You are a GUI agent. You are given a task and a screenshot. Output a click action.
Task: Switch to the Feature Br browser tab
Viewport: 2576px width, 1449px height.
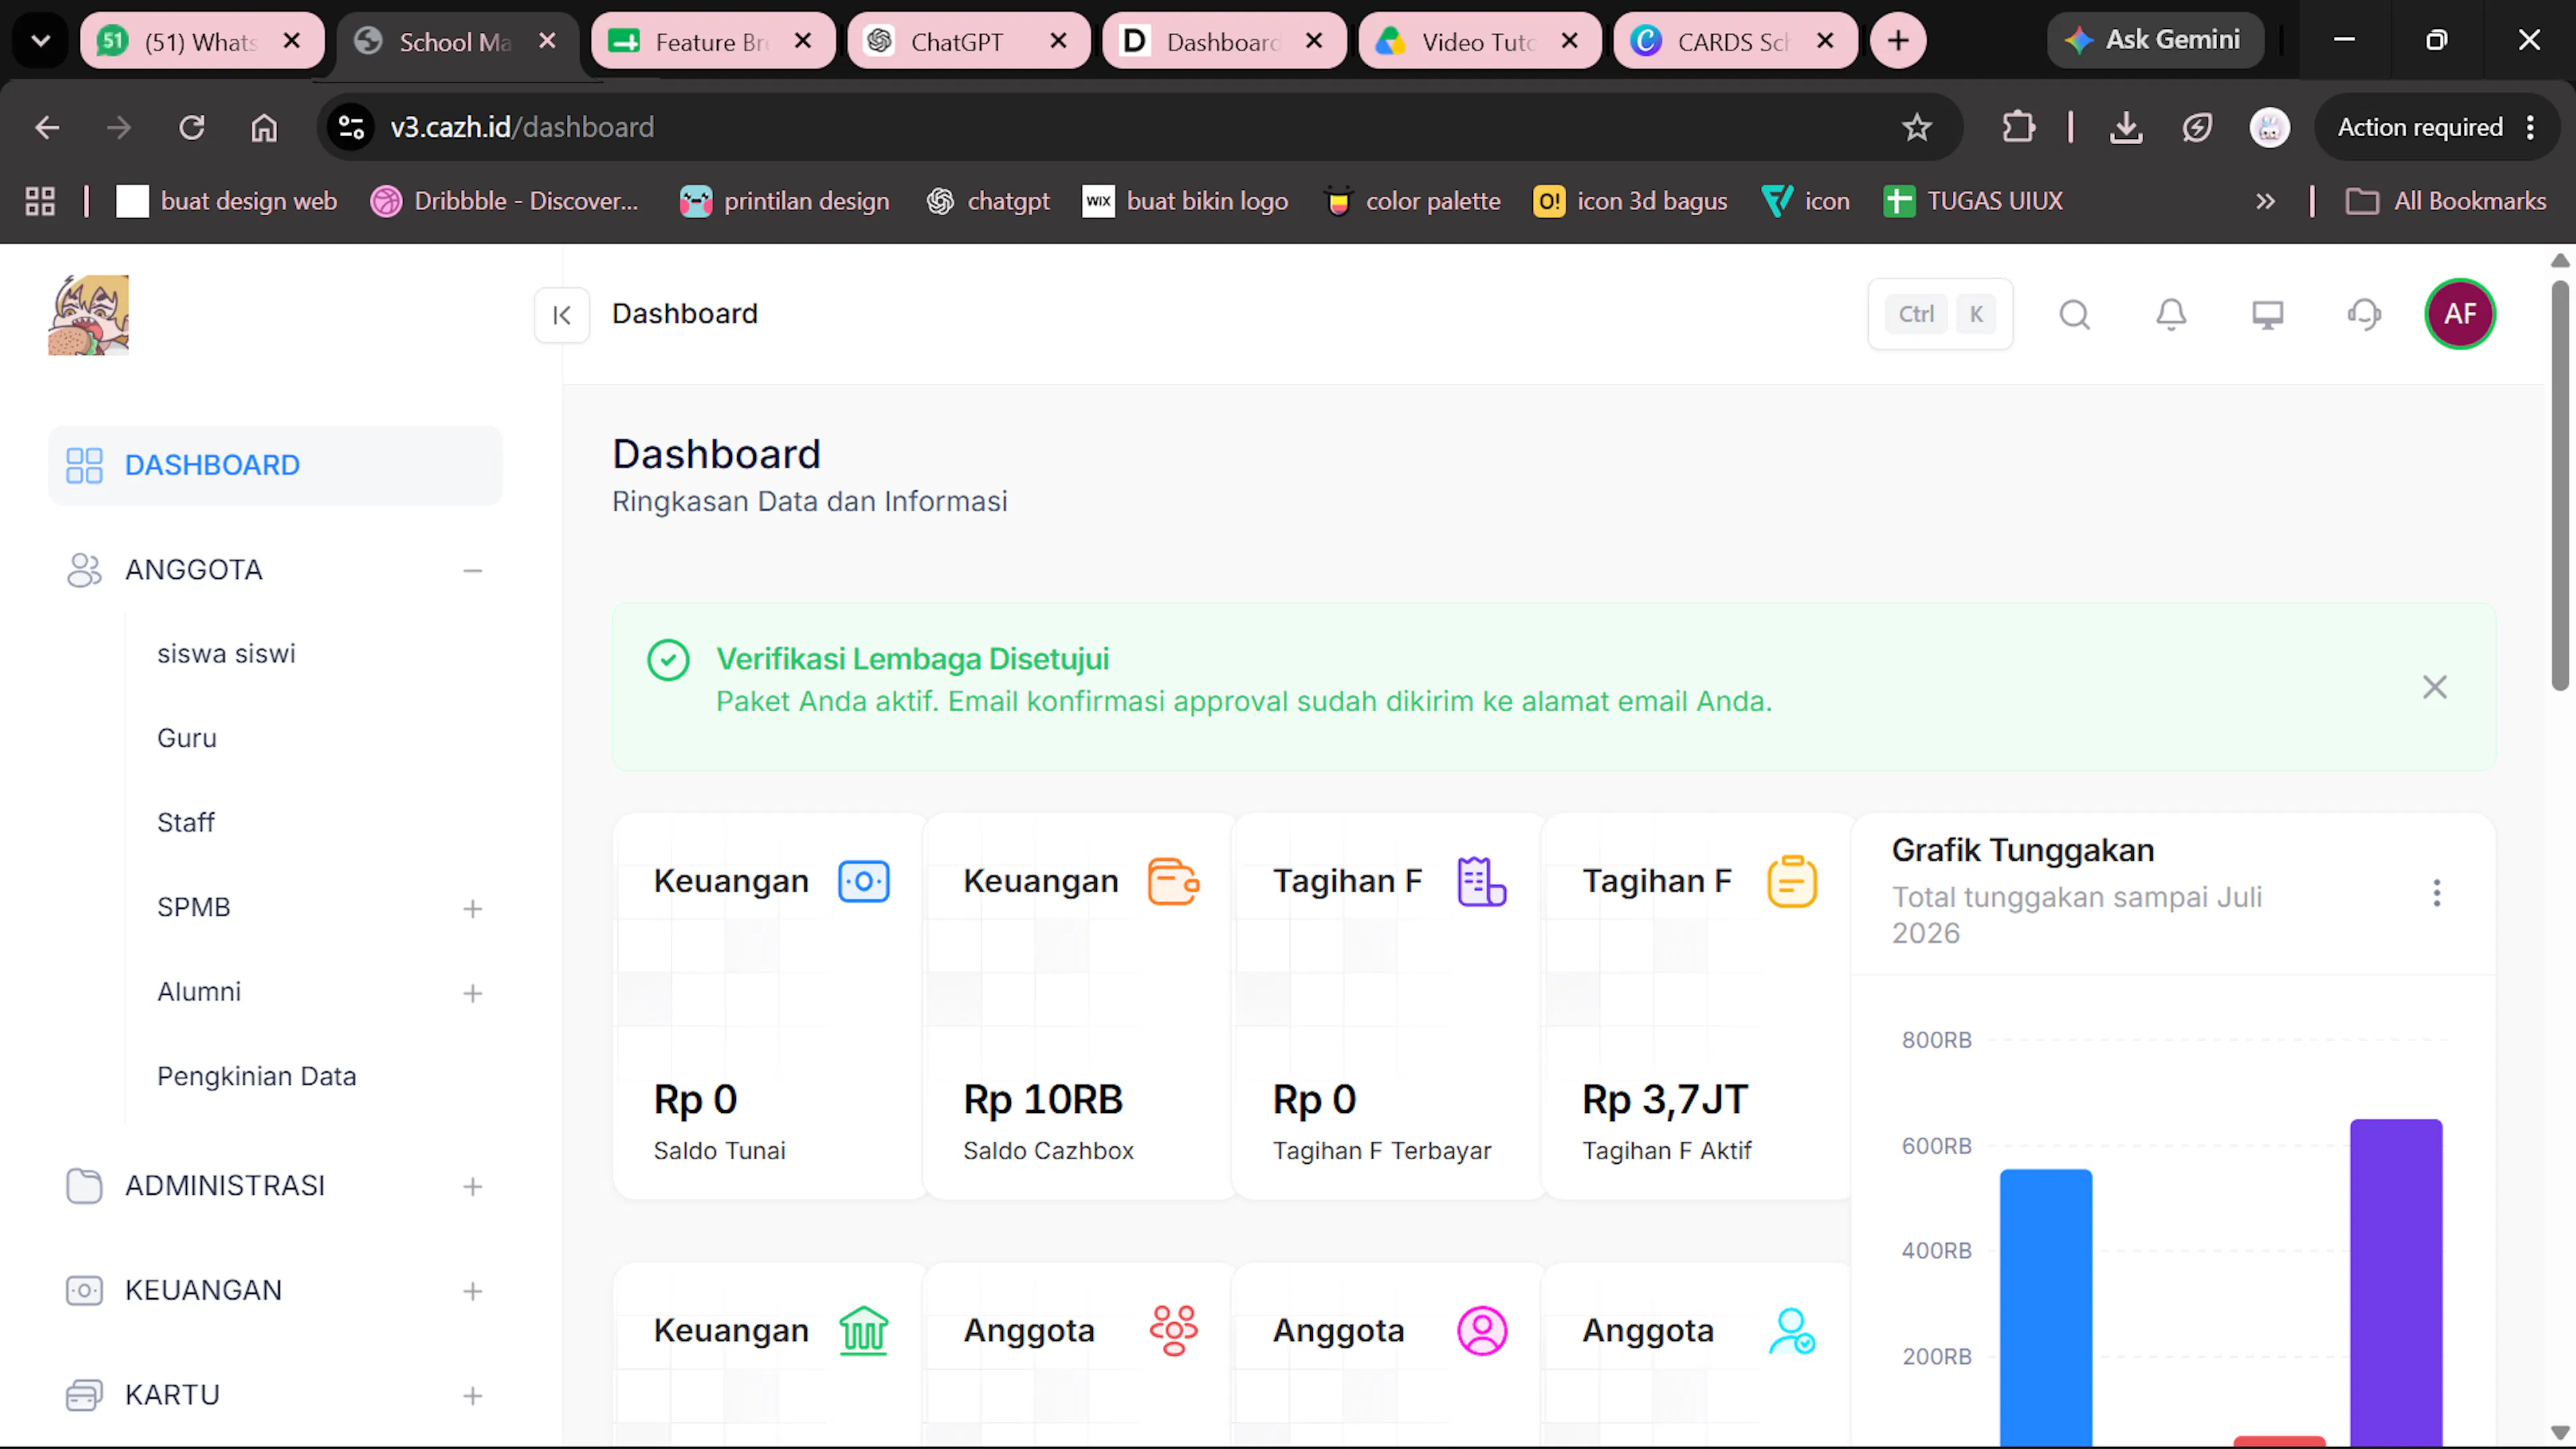point(713,41)
